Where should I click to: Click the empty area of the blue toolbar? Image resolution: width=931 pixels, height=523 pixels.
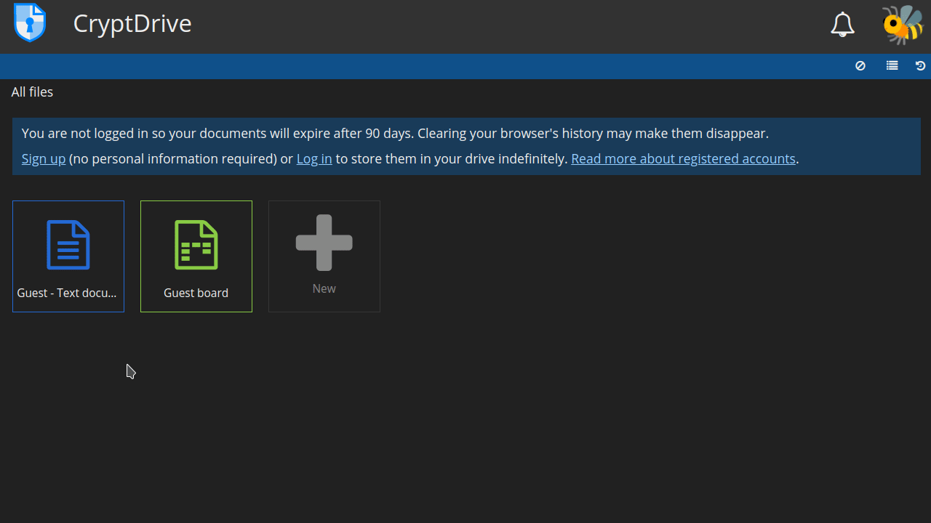(436, 66)
